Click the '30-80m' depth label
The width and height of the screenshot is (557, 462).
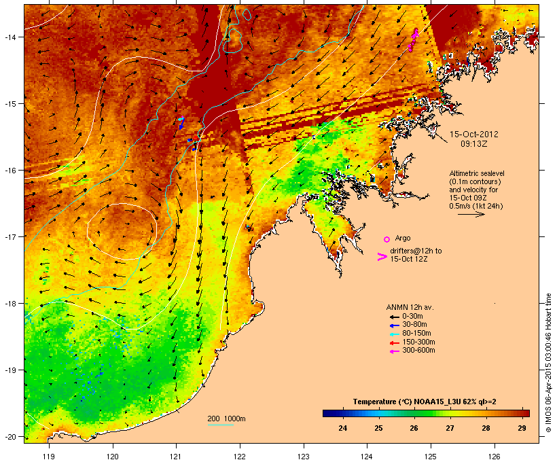point(414,325)
